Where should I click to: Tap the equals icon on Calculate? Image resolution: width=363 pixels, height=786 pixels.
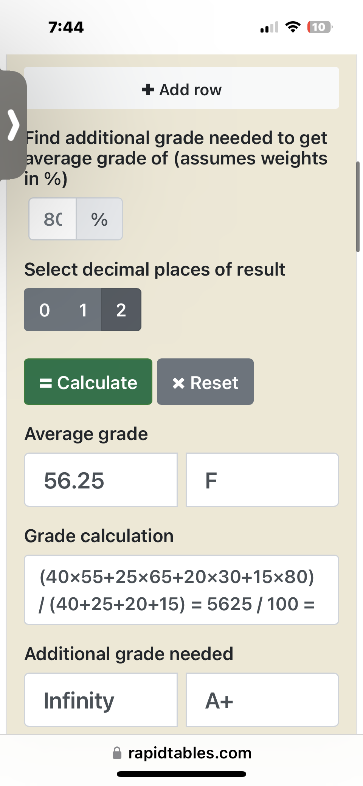(46, 383)
